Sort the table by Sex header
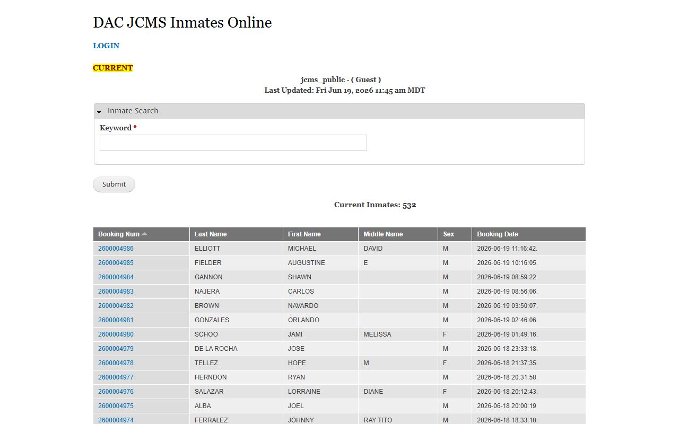Viewport: 679px width, 424px height. pos(449,234)
